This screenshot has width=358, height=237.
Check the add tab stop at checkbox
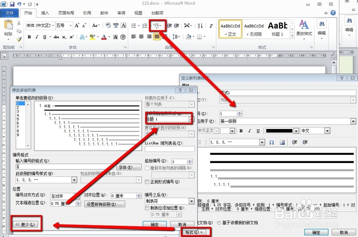click(x=147, y=208)
